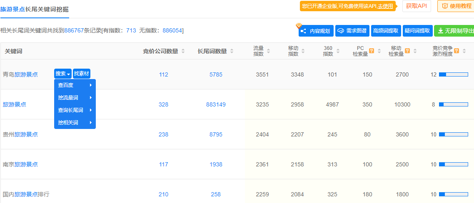The height and width of the screenshot is (203, 474).
Task: Click the 找素材 button
Action: point(82,74)
